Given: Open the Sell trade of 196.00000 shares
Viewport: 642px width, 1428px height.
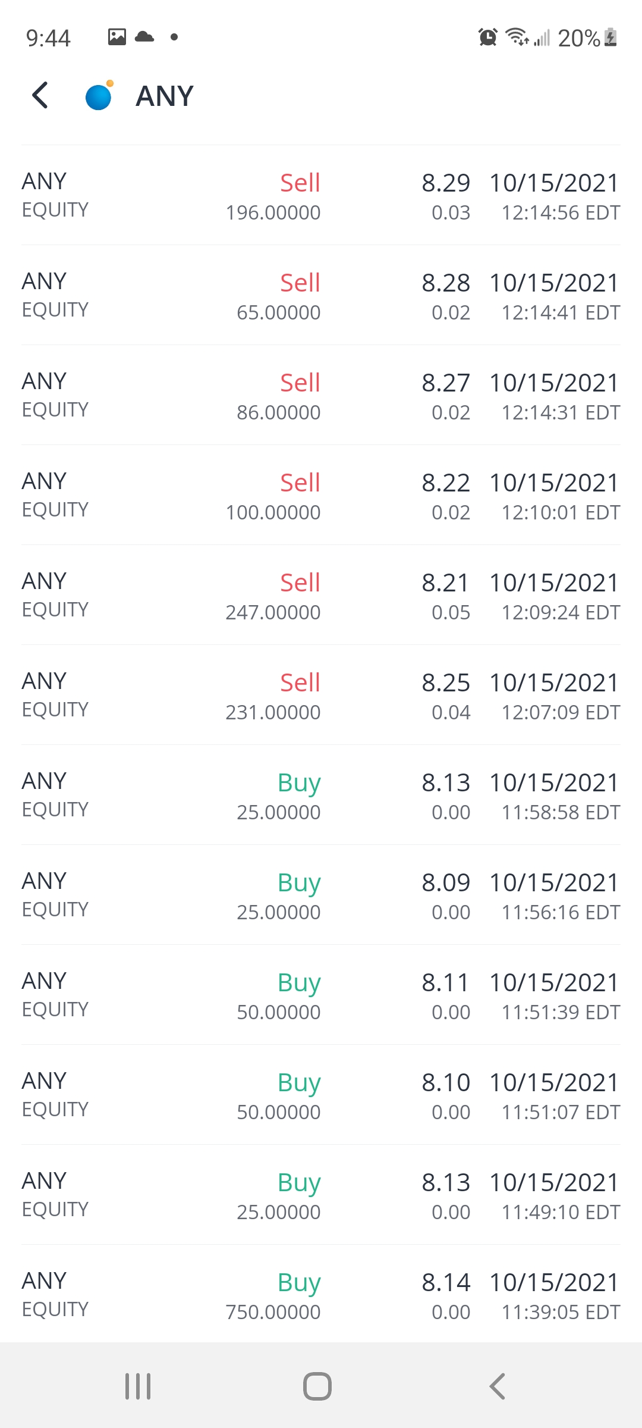Looking at the screenshot, I should tap(321, 195).
